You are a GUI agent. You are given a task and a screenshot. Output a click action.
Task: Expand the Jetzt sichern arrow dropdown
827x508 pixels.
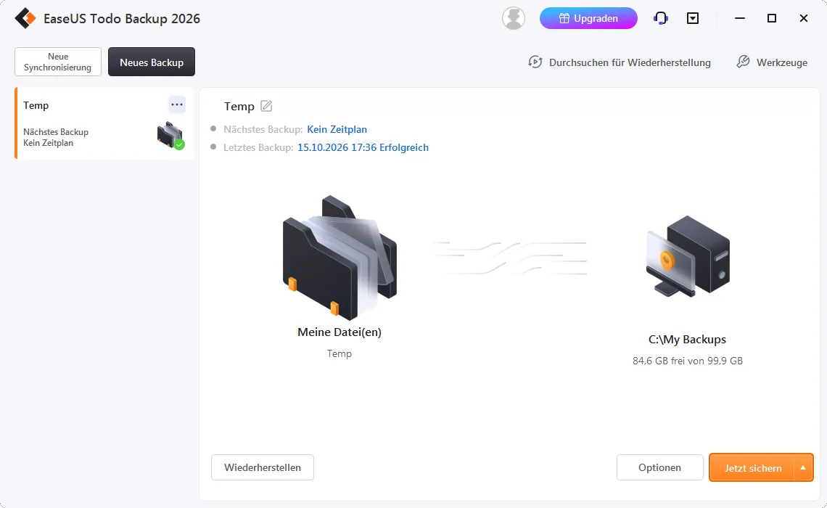803,467
